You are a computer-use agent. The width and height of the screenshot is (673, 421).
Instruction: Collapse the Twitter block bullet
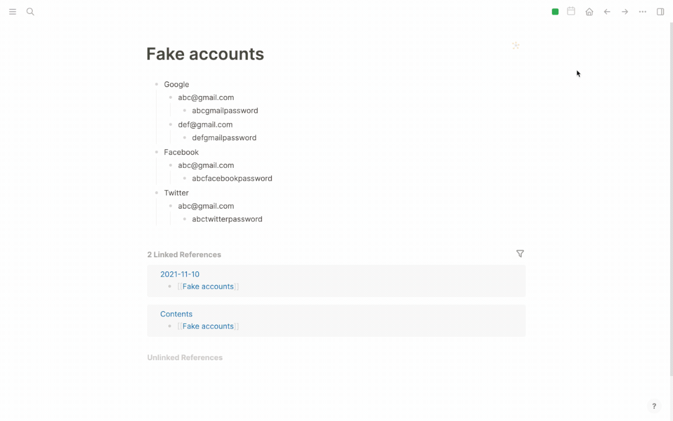(x=157, y=193)
